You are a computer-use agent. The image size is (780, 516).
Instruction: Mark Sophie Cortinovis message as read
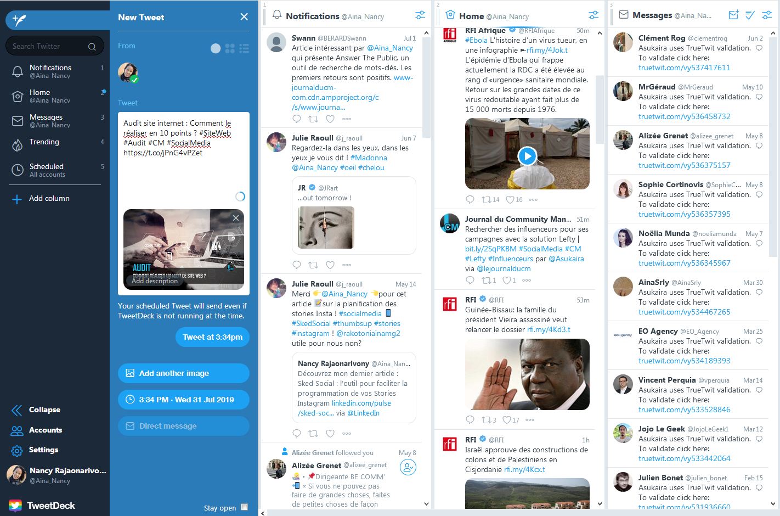coord(759,194)
